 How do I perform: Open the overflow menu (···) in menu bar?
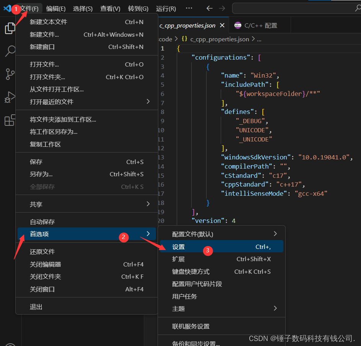point(189,8)
